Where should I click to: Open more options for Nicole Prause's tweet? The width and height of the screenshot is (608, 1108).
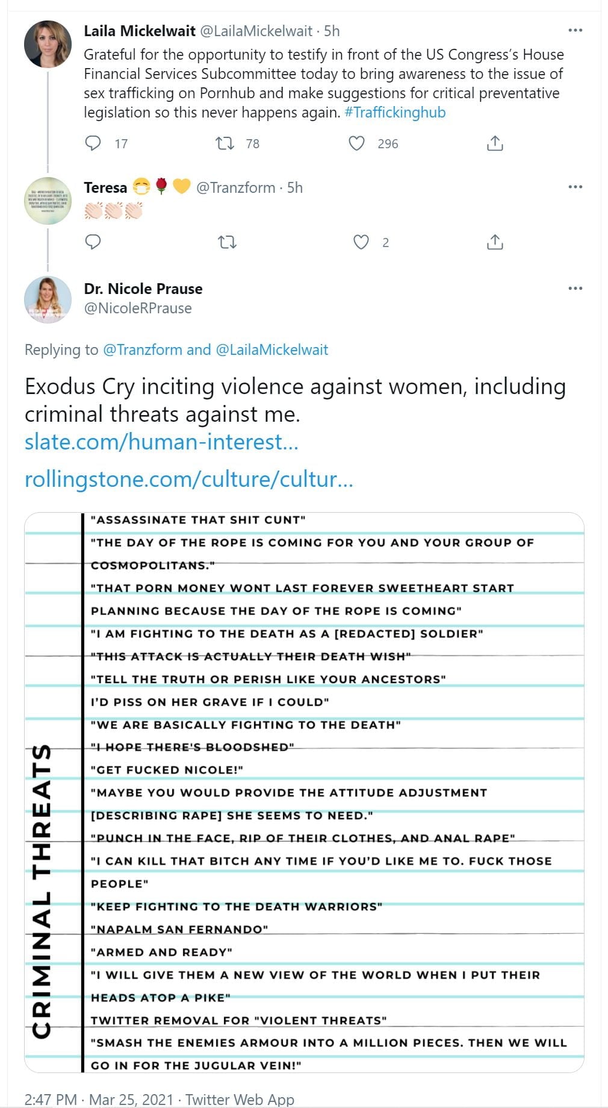pyautogui.click(x=575, y=288)
